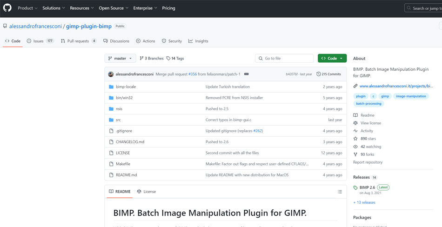Image resolution: width=442 pixels, height=227 pixels.
Task: Click file icon beside LICENSE
Action: pyautogui.click(x=111, y=153)
